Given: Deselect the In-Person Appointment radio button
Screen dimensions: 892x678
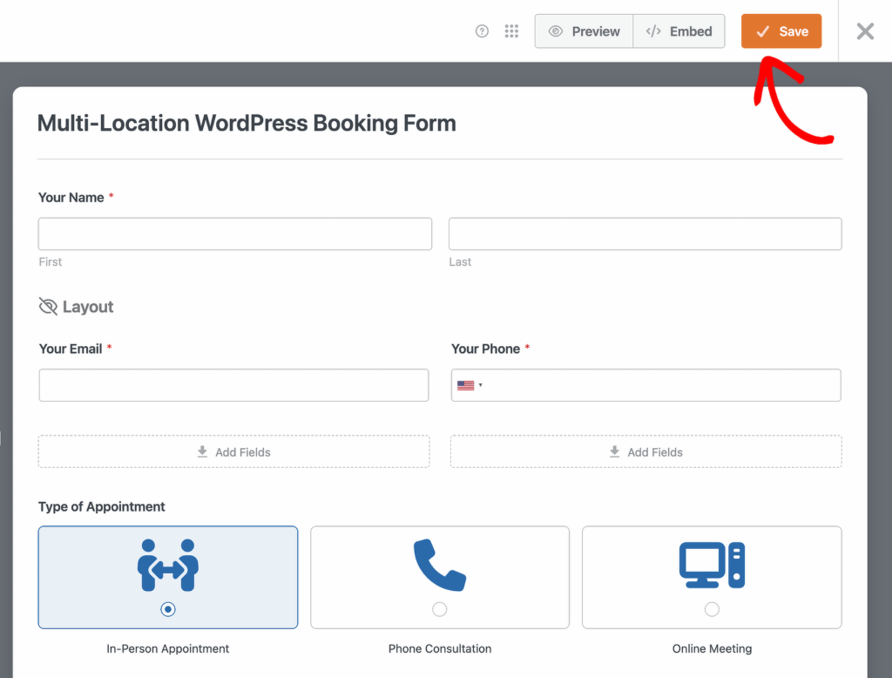Looking at the screenshot, I should [167, 608].
